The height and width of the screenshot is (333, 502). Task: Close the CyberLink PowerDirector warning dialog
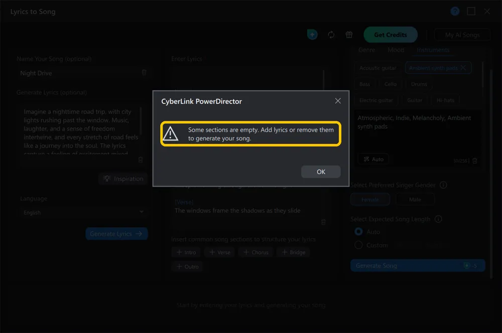[338, 101]
